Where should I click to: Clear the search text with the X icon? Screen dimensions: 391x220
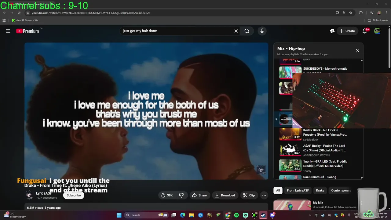(x=236, y=31)
